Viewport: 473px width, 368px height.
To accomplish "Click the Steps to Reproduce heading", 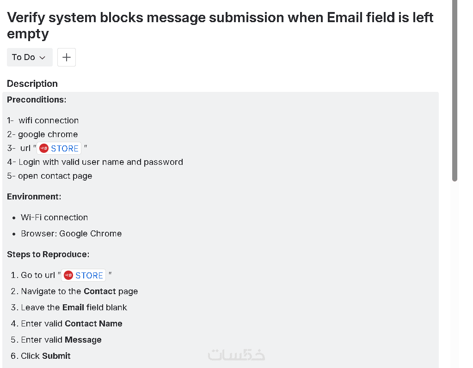I will 48,254.
